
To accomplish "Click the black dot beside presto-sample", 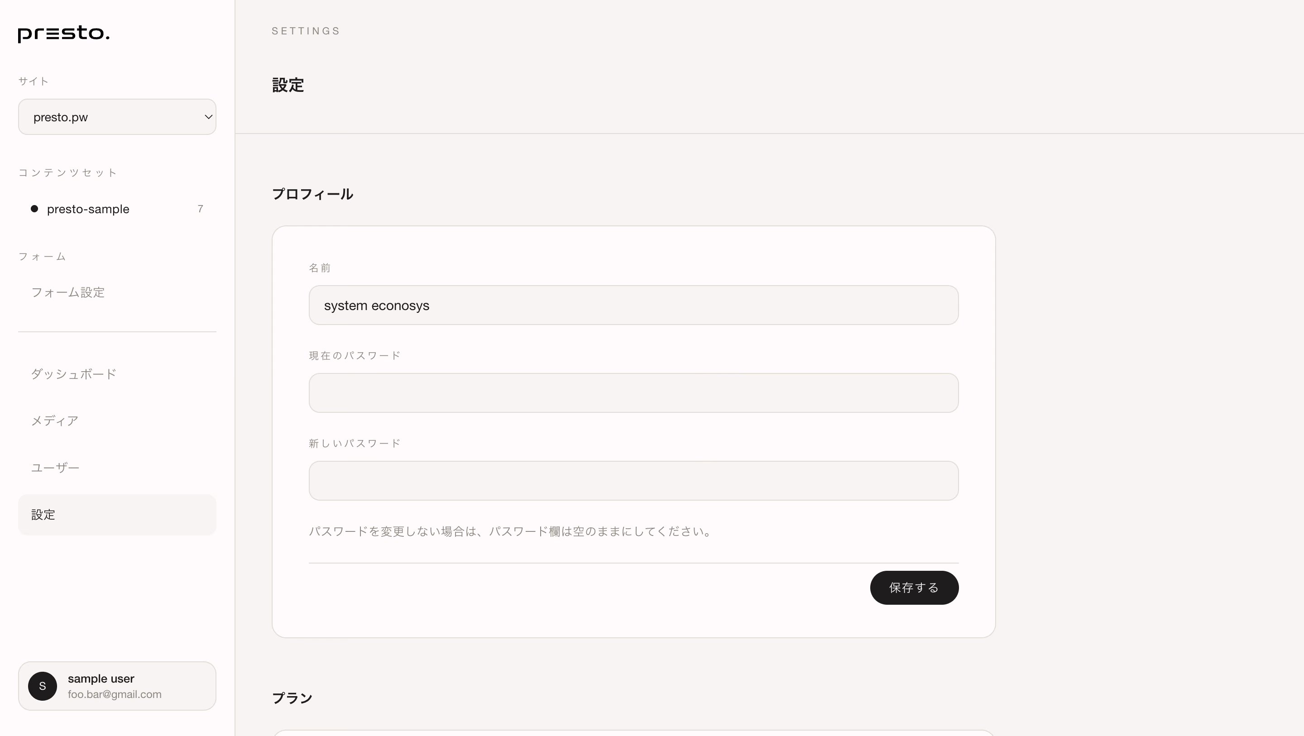I will [34, 209].
